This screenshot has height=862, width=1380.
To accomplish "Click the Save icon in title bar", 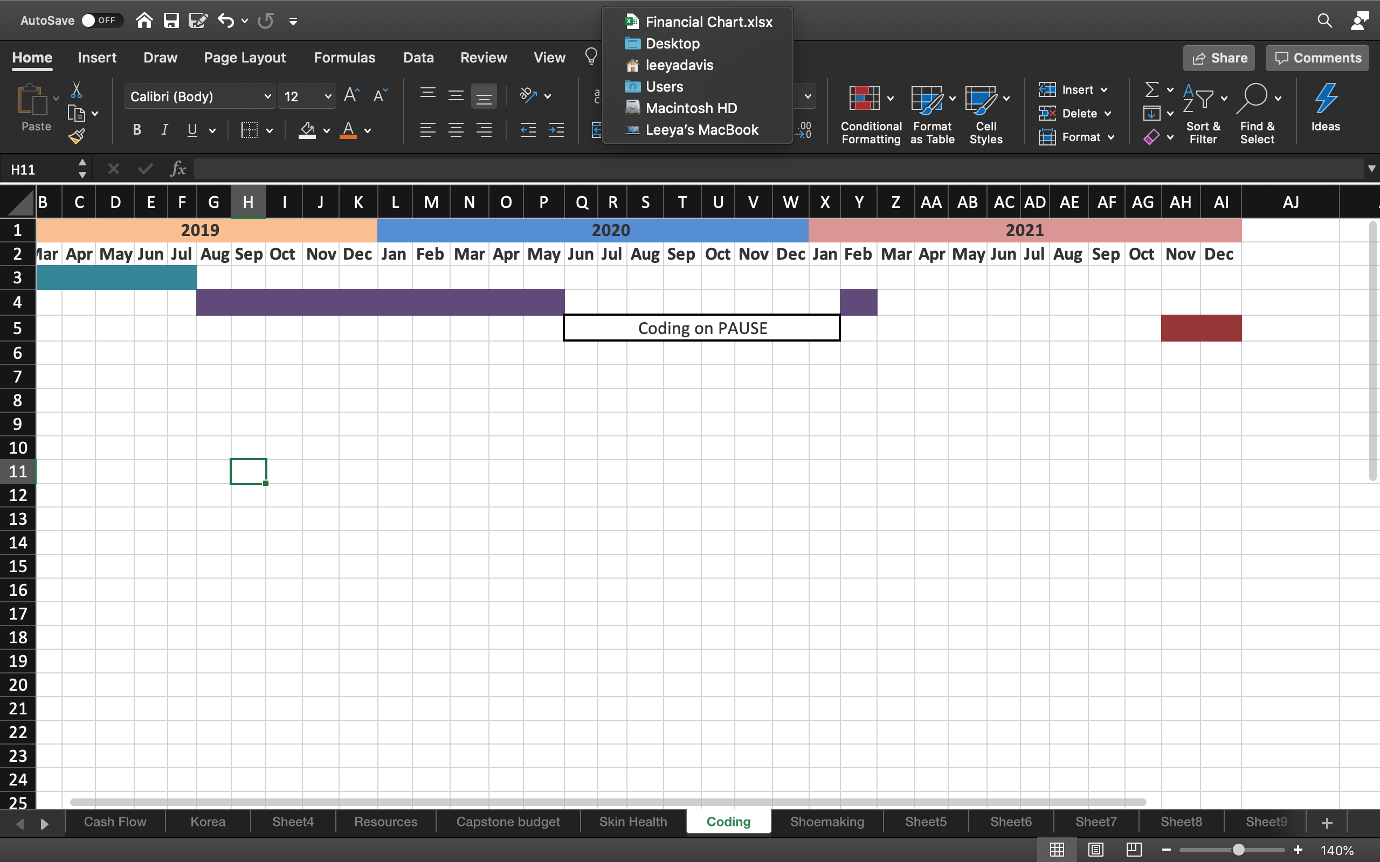I will pyautogui.click(x=171, y=21).
